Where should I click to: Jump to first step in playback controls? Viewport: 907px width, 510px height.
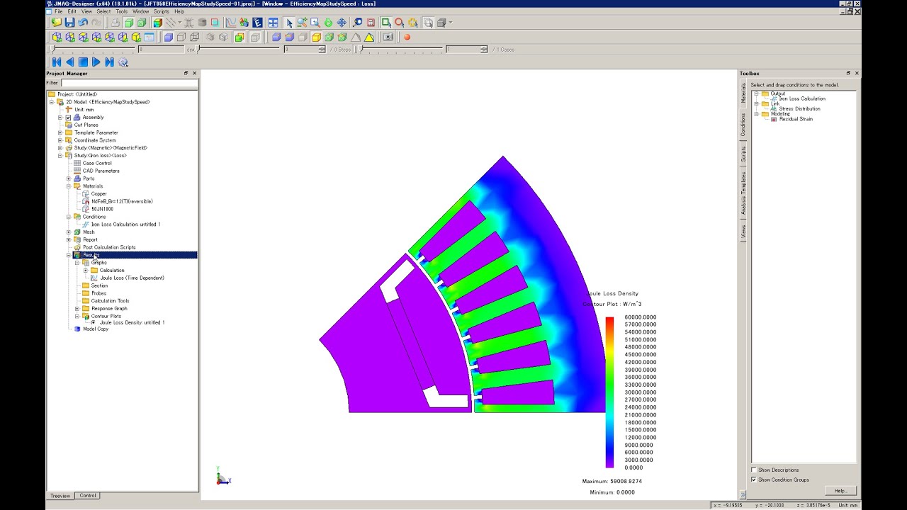pos(57,62)
